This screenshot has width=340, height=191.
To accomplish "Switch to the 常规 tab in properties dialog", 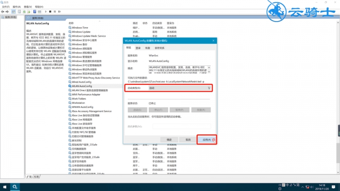I will coord(129,48).
